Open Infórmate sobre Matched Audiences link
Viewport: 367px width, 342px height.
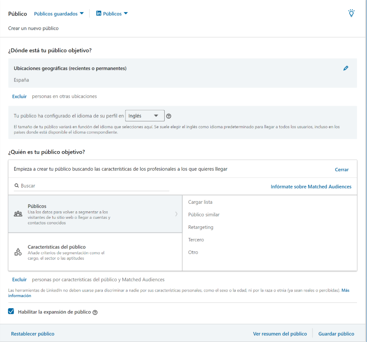coord(311,187)
